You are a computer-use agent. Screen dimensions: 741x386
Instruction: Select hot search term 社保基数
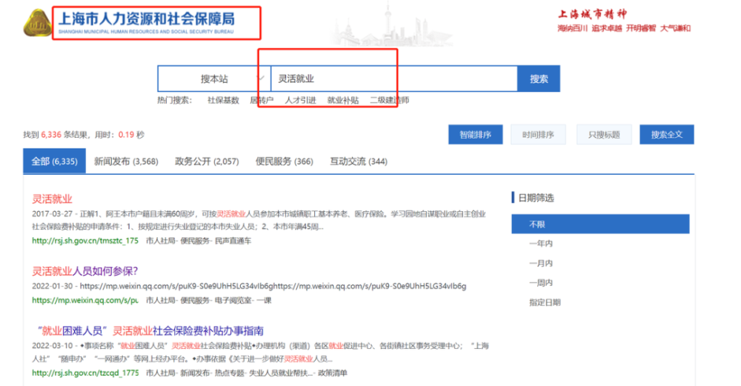pyautogui.click(x=223, y=100)
